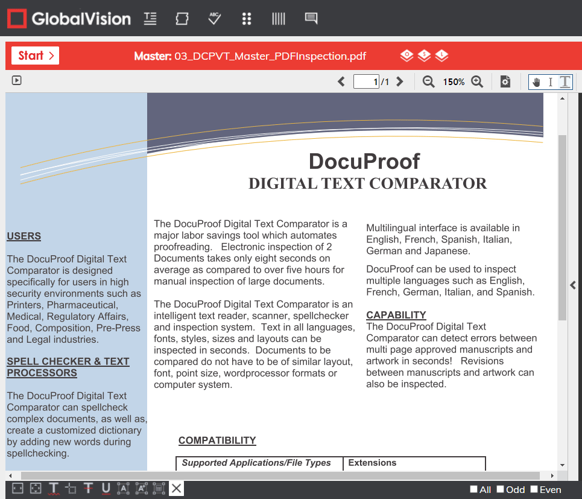The width and height of the screenshot is (582, 499).
Task: Zoom in with the magnifier plus
Action: click(477, 81)
